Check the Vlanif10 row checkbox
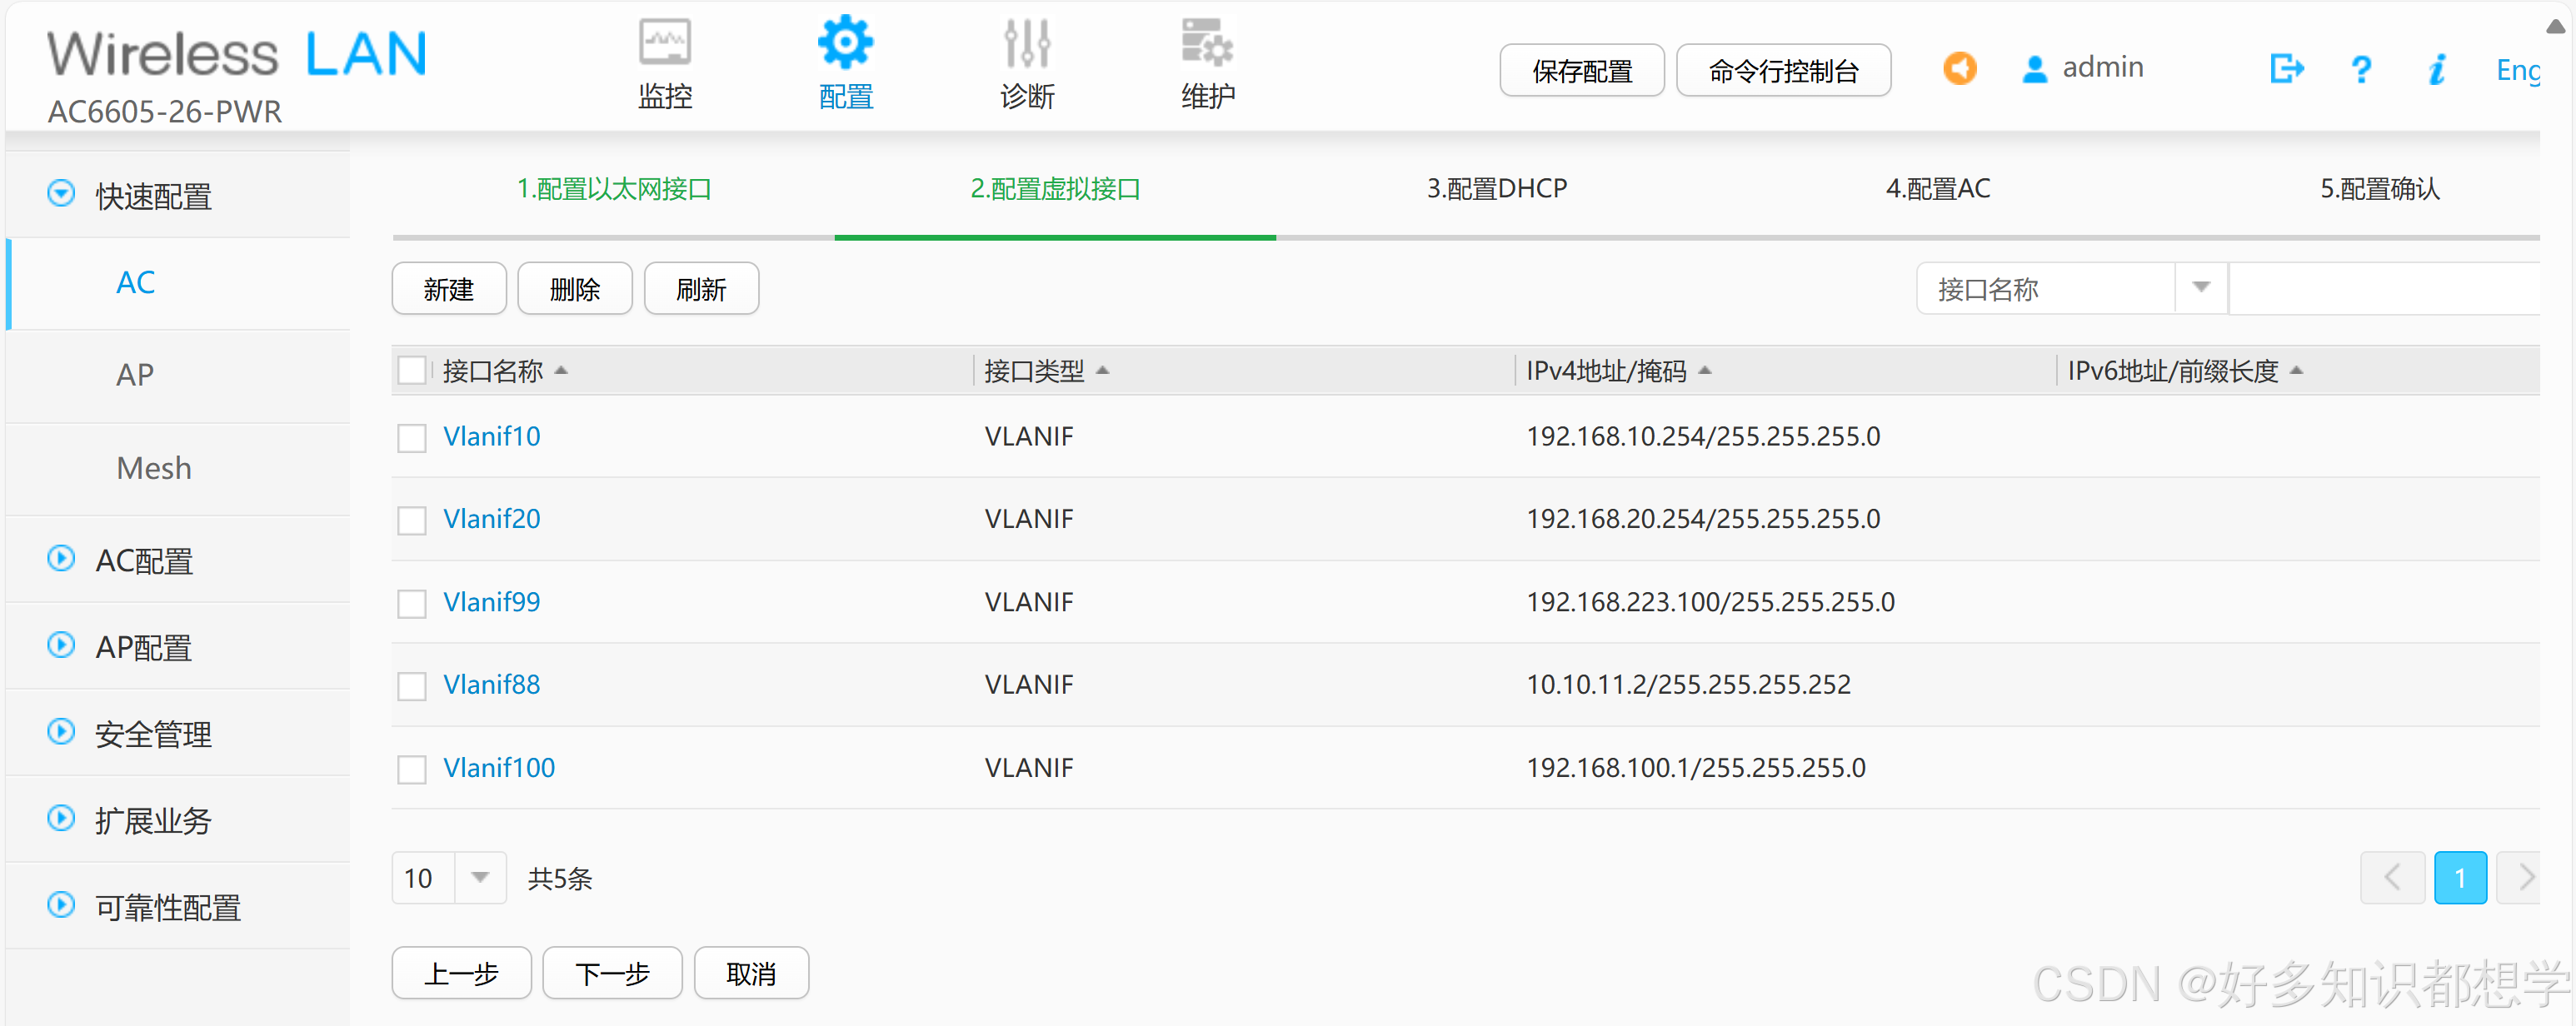 point(412,438)
